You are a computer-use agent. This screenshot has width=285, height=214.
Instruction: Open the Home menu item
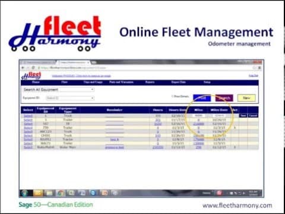tap(36, 82)
